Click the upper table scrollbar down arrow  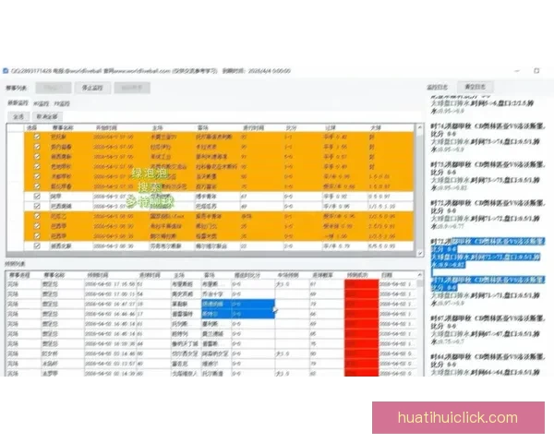pos(420,253)
